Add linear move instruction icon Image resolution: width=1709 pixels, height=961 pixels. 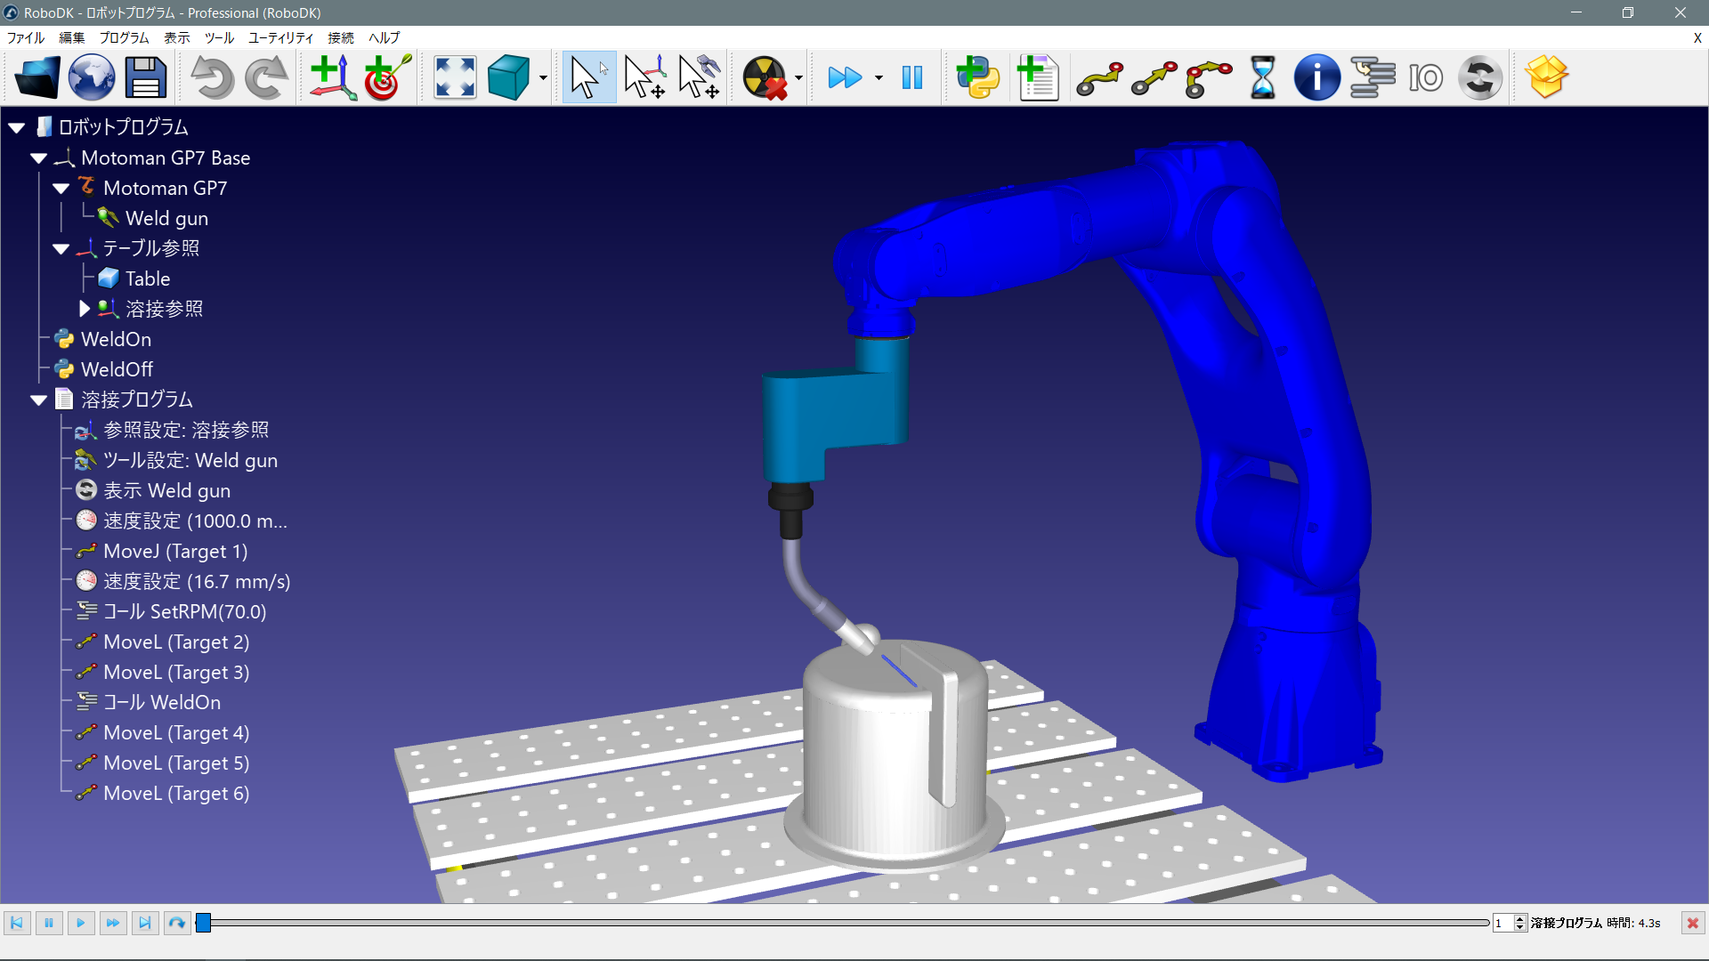tap(1154, 77)
